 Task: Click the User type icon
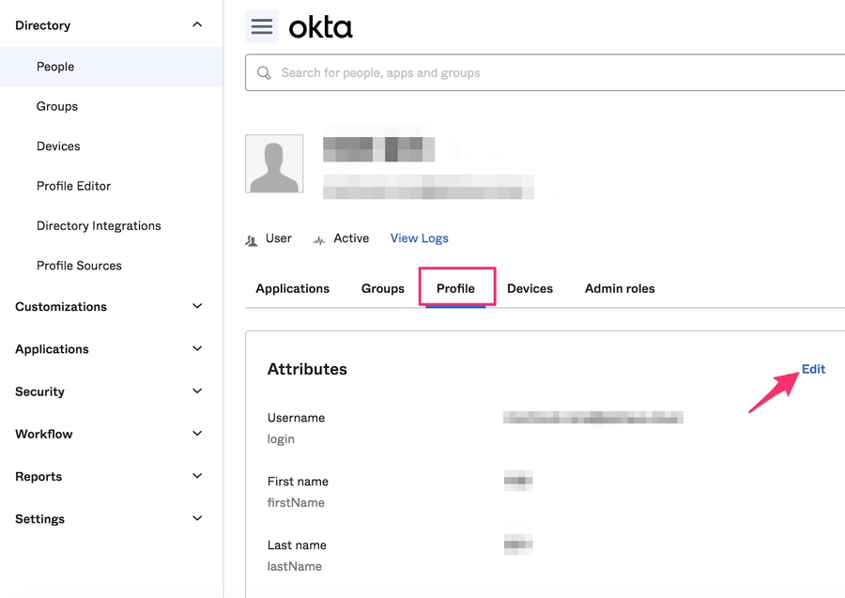[252, 240]
